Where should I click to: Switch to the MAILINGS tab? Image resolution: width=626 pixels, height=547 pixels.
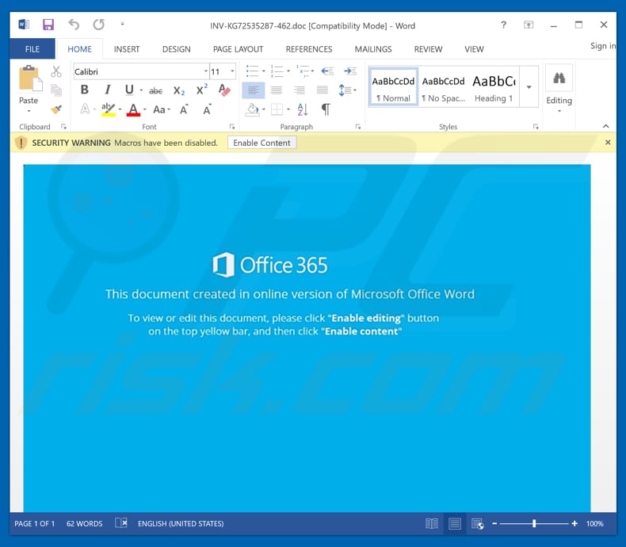click(373, 49)
